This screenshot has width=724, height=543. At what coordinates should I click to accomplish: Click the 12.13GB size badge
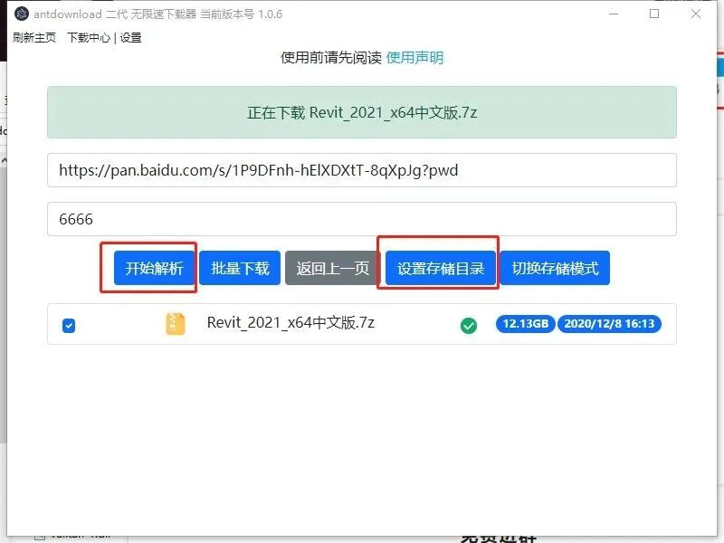coord(526,324)
